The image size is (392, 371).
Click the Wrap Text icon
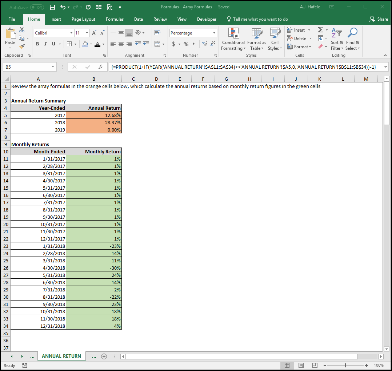pyautogui.click(x=157, y=33)
